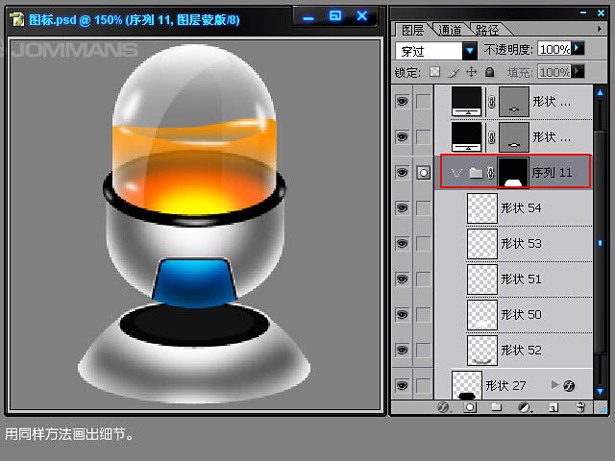Screen dimensions: 615x461
Task: Open the layers panel flyout menu arrow
Action: pos(600,29)
